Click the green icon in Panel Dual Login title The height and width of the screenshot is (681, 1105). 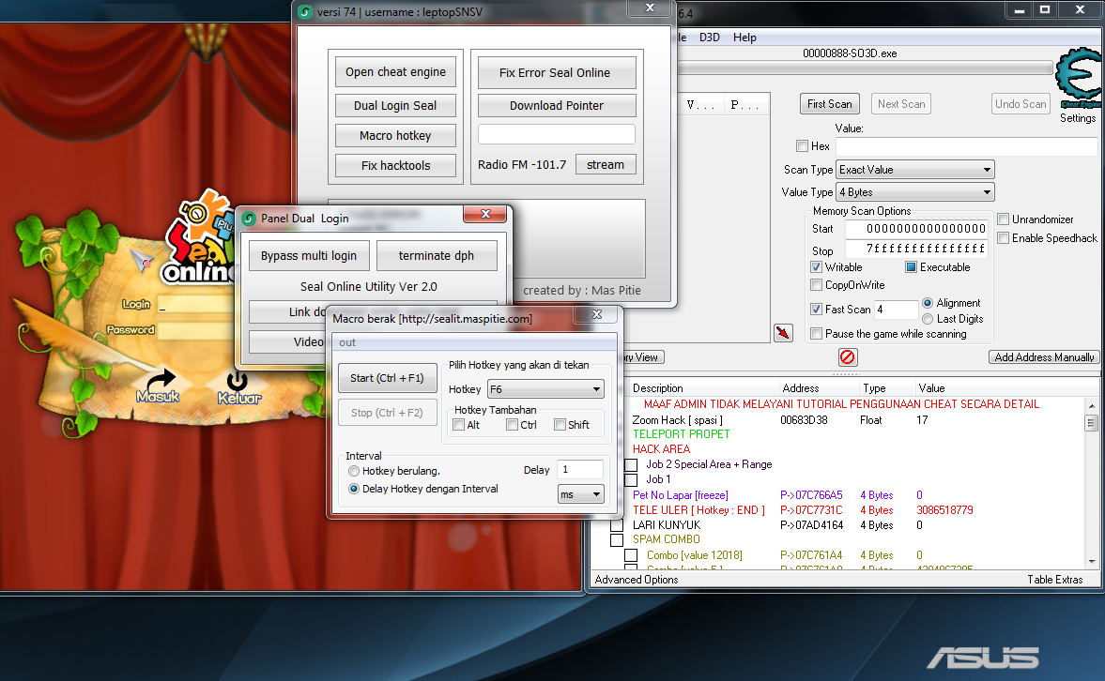pos(249,219)
